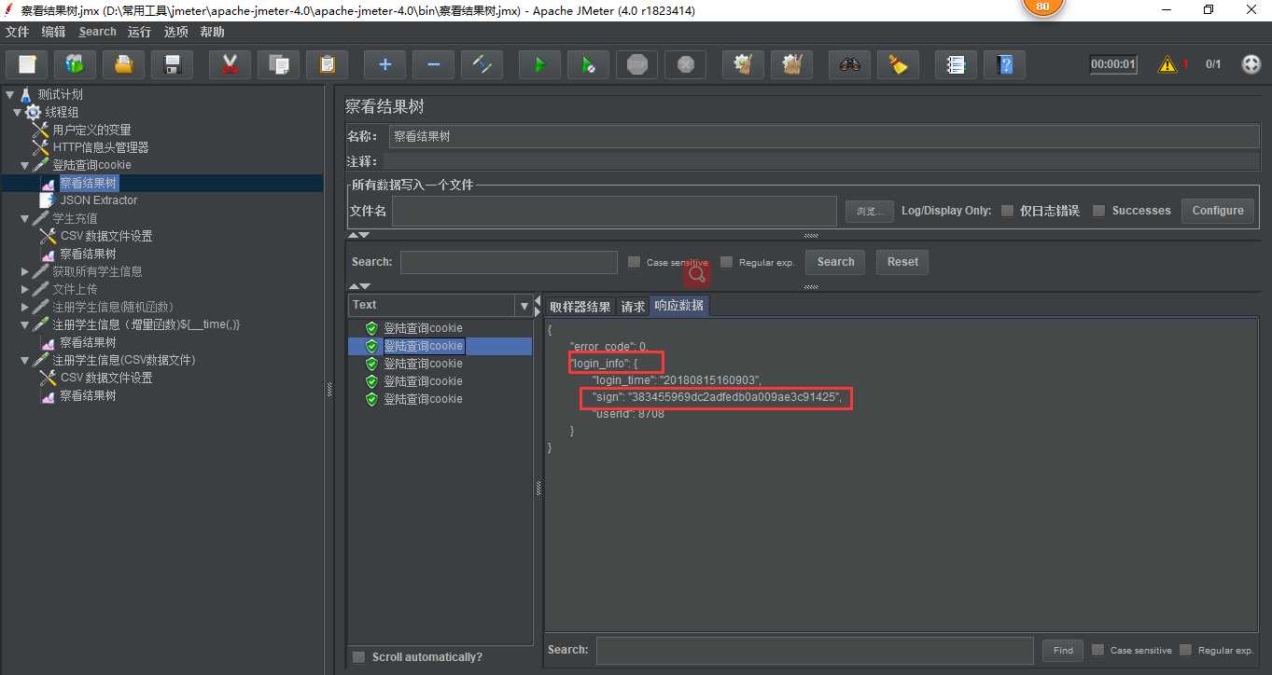Select HTTP信息头管理器 in the tree
This screenshot has height=675, width=1272.
101,147
